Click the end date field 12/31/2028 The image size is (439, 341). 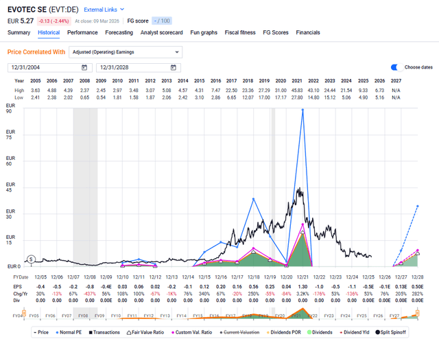(139, 67)
